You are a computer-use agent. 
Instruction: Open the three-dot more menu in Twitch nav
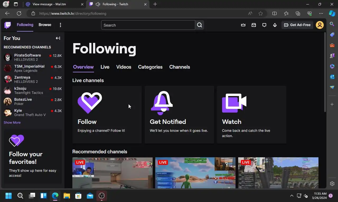(60, 25)
